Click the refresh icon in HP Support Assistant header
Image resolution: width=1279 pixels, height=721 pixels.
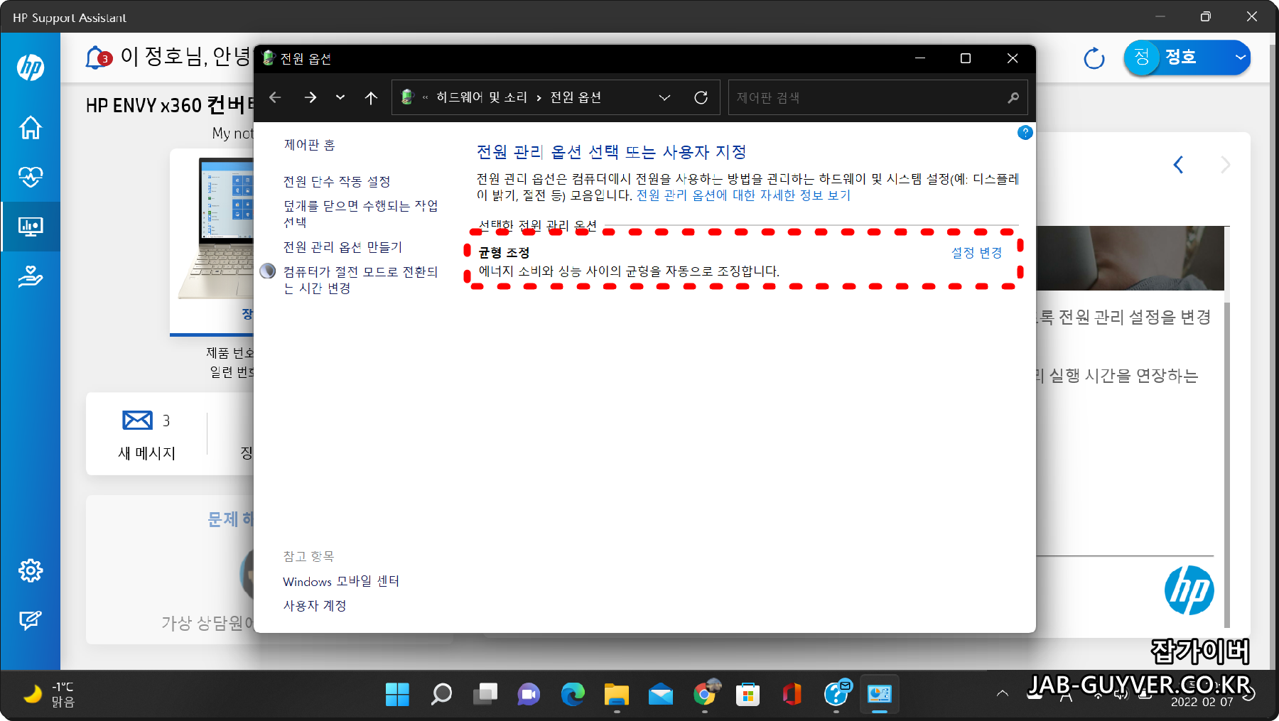tap(1094, 58)
